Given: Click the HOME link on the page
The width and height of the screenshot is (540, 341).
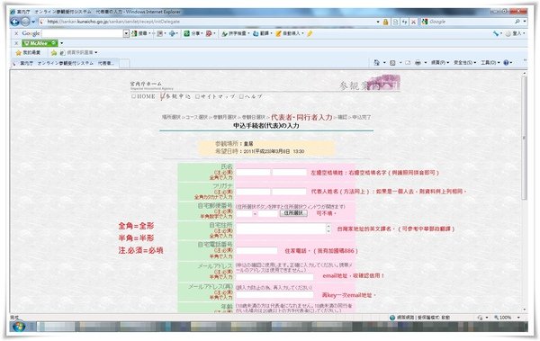Looking at the screenshot, I should click(144, 97).
